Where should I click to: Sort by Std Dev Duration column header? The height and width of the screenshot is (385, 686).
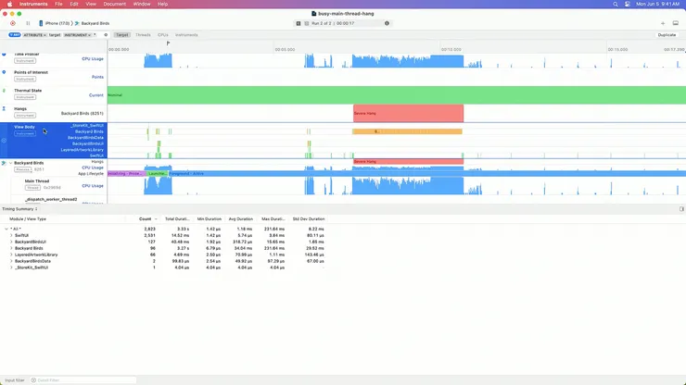tap(309, 219)
